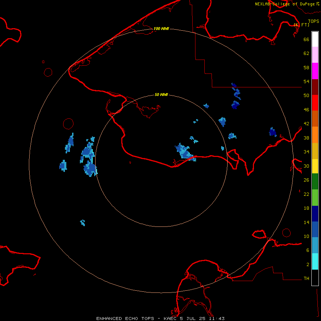The width and height of the screenshot is (321, 321).
Task: Select the gold legend color band
Action: coord(315,151)
